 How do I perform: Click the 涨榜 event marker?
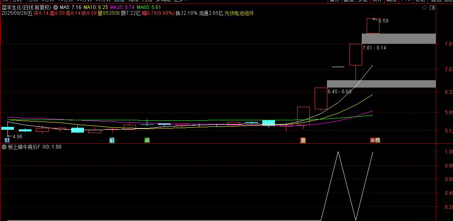tap(375, 140)
